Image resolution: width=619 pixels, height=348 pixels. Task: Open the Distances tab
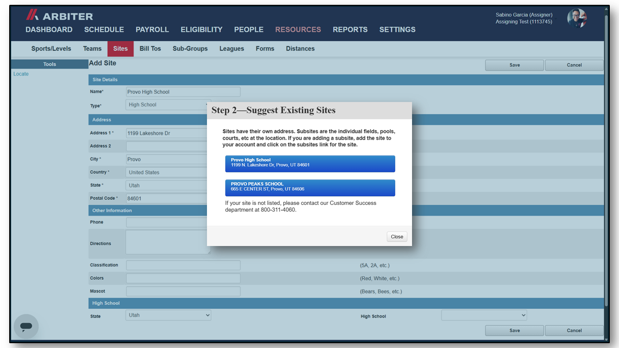300,48
